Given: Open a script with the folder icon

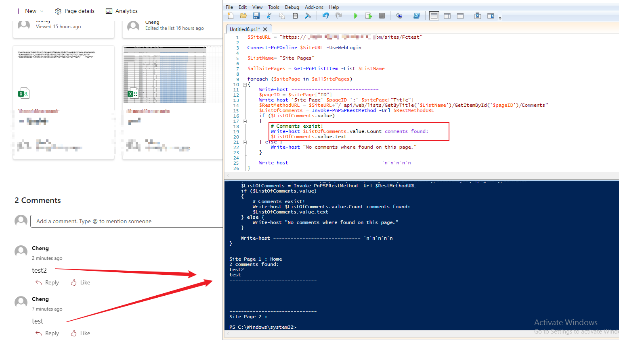Looking at the screenshot, I should (243, 16).
